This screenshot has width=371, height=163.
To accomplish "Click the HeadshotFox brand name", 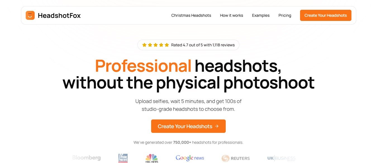I will (59, 16).
